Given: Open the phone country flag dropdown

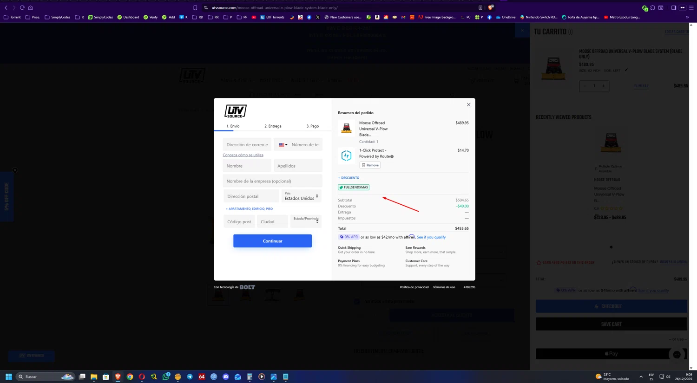Looking at the screenshot, I should pos(283,145).
